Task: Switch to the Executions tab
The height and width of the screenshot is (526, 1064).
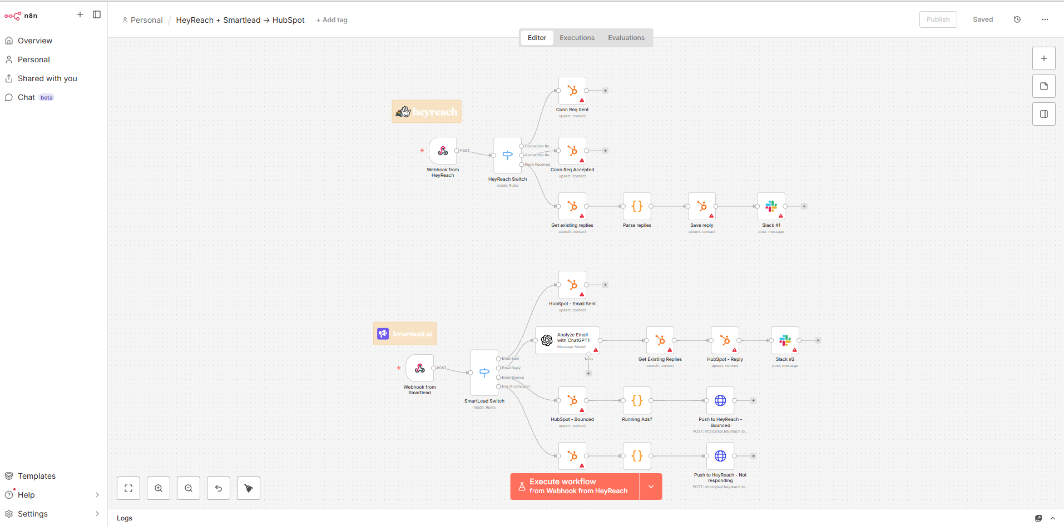Action: point(577,38)
